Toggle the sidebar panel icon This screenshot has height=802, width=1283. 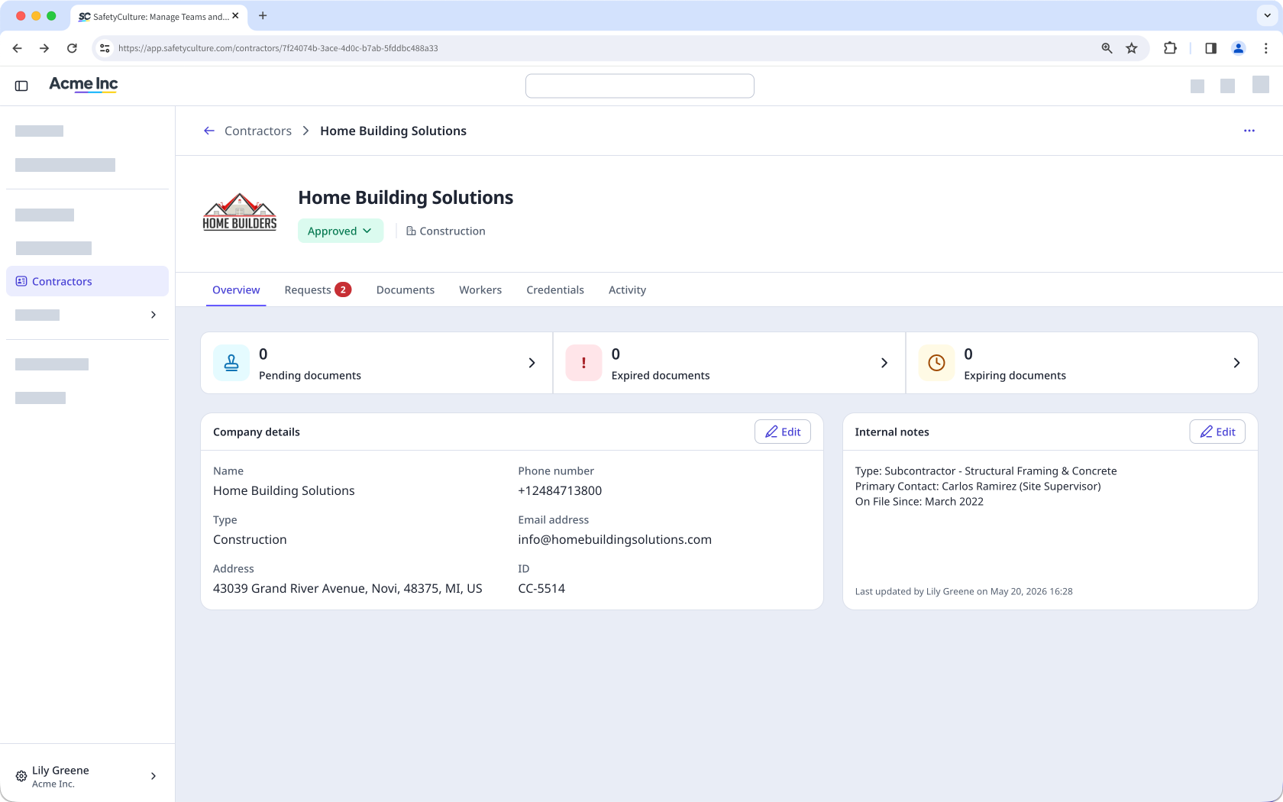(x=21, y=86)
